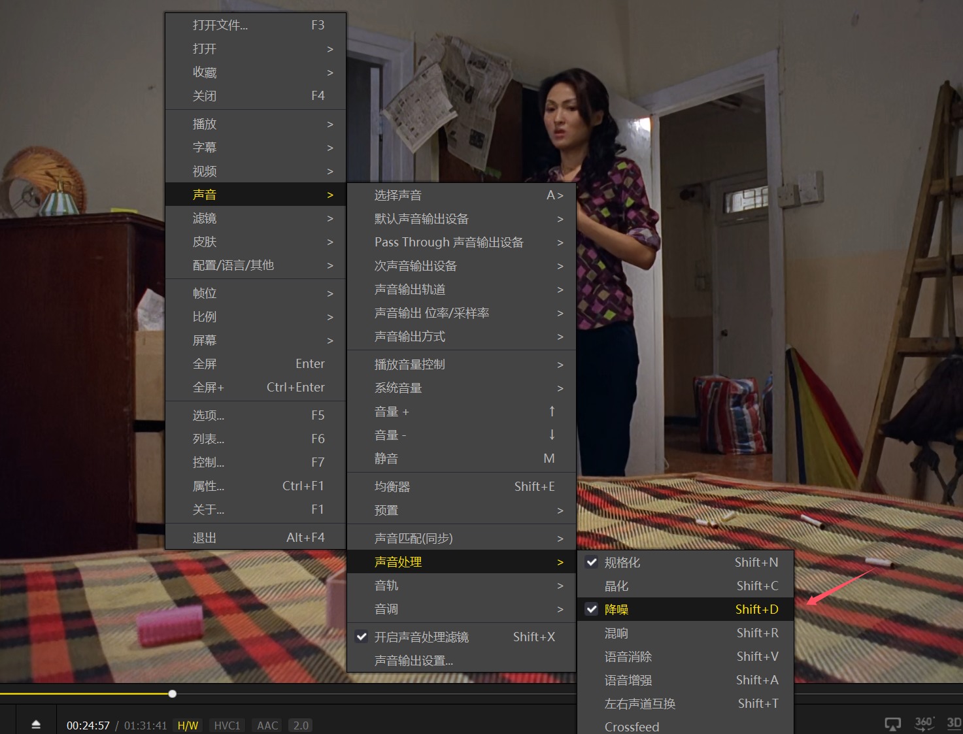Screen dimensions: 963x734
Task: Click the eject/open file icon
Action: click(36, 724)
